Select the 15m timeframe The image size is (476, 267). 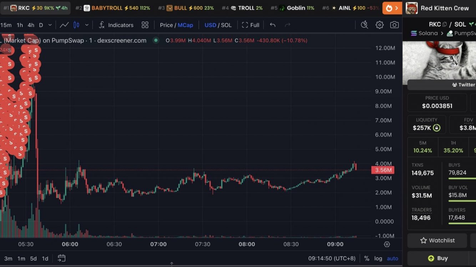(x=6, y=25)
